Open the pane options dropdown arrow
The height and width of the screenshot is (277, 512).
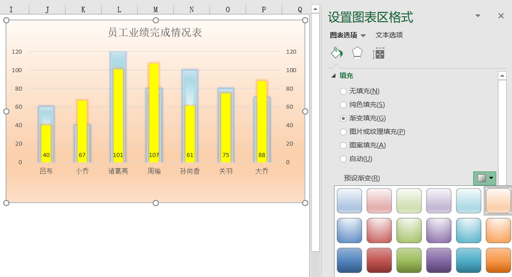[478, 16]
